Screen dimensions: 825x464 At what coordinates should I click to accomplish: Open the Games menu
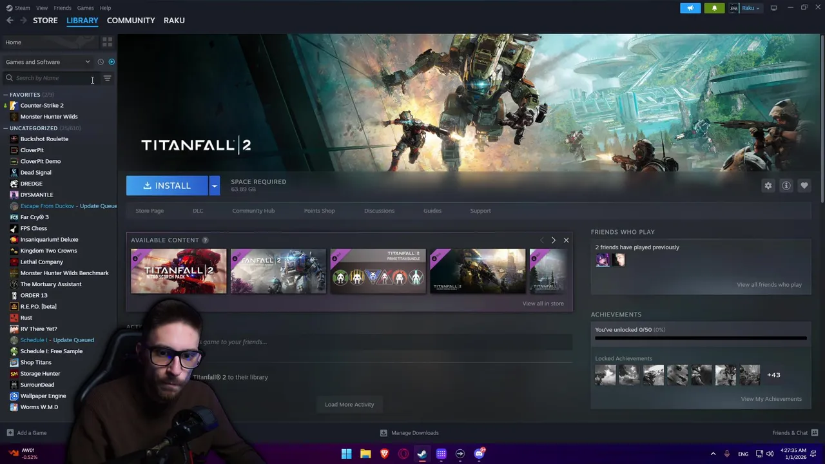tap(85, 8)
